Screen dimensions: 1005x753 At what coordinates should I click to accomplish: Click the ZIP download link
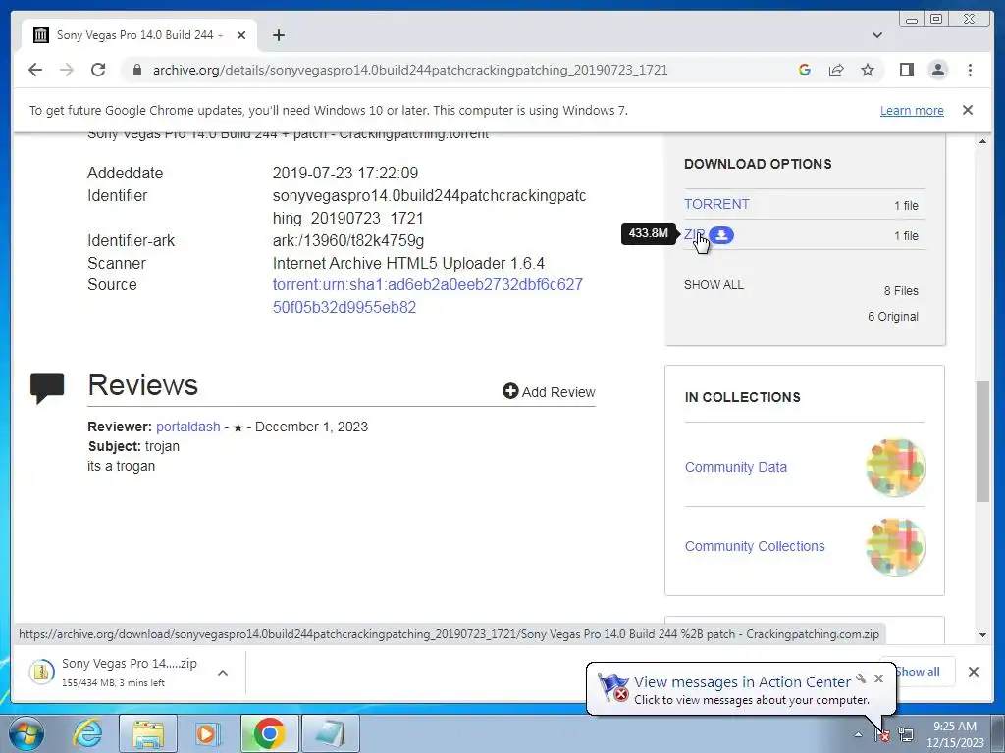[x=694, y=235]
